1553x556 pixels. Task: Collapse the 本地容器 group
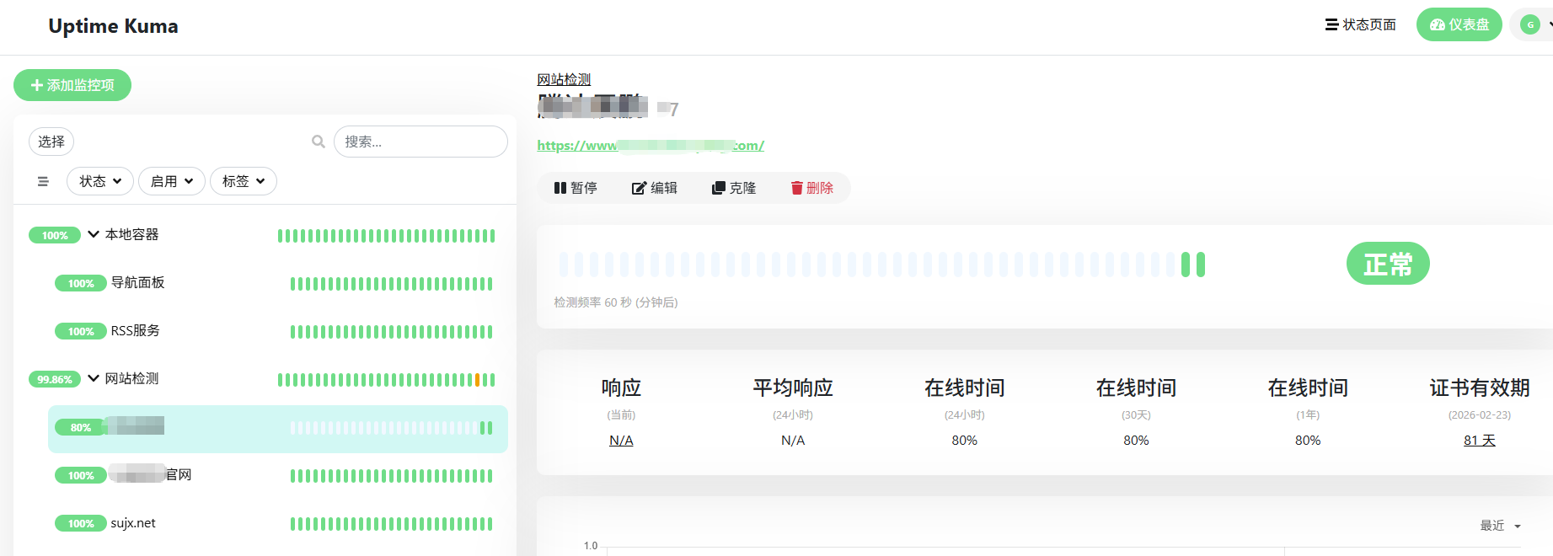[x=94, y=234]
